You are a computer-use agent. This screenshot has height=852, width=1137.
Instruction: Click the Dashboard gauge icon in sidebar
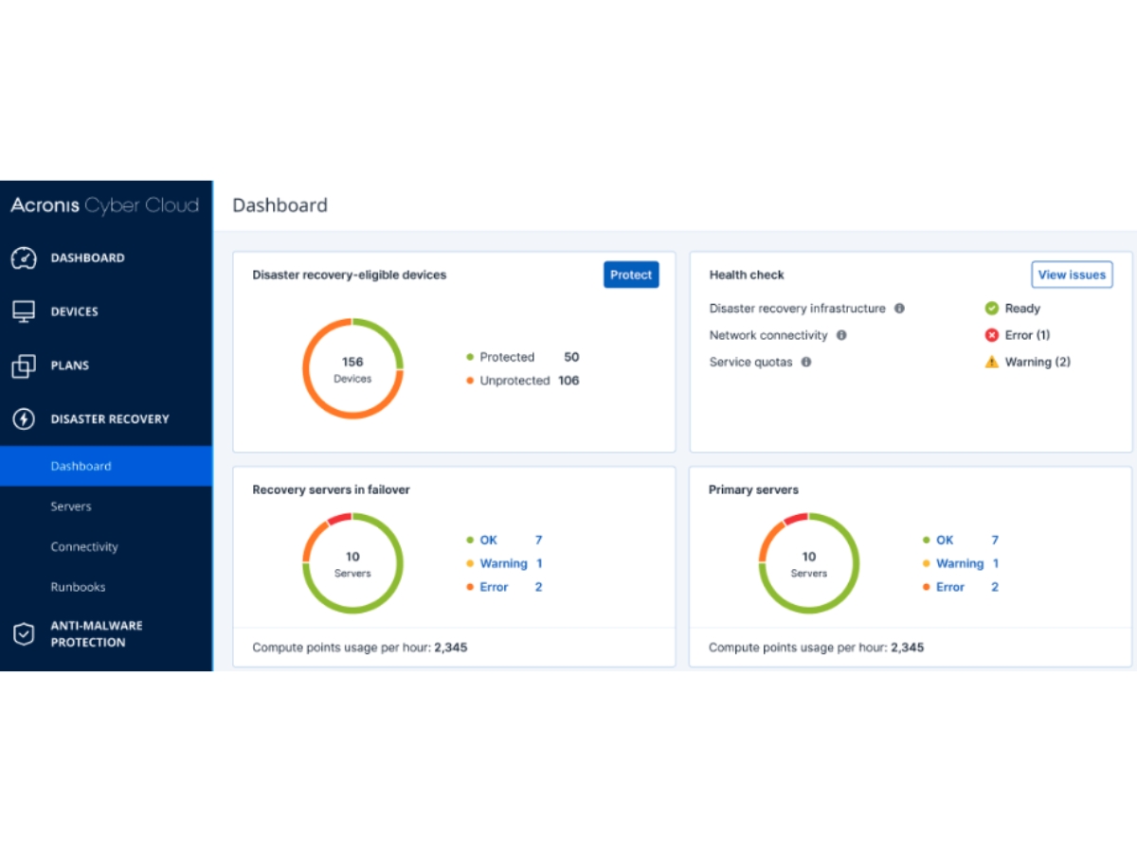24,258
